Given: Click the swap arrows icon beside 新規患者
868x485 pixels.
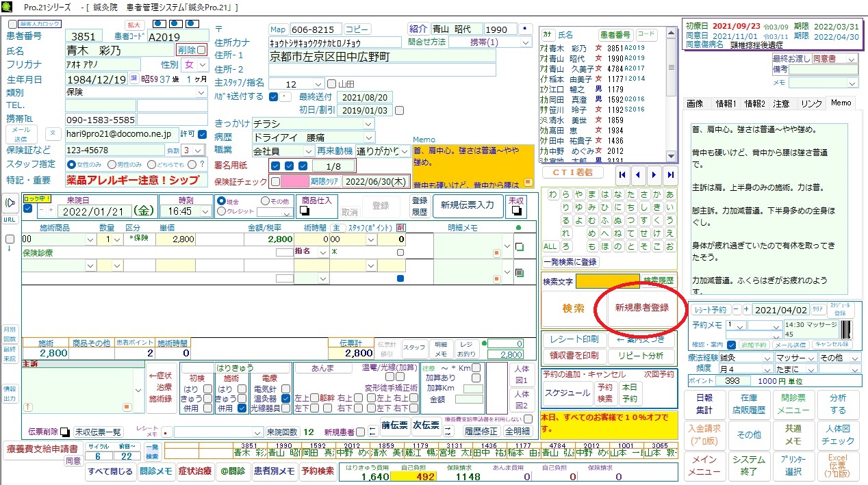Looking at the screenshot, I should click(372, 432).
